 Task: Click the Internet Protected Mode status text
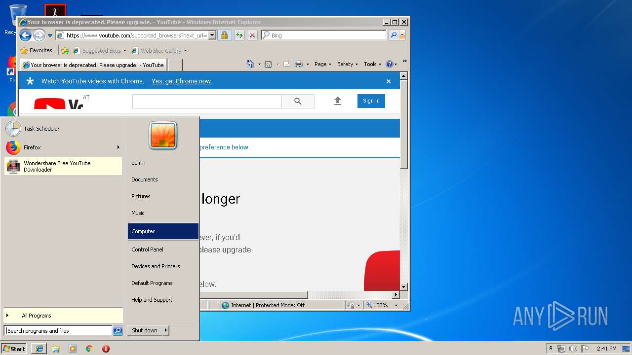268,305
